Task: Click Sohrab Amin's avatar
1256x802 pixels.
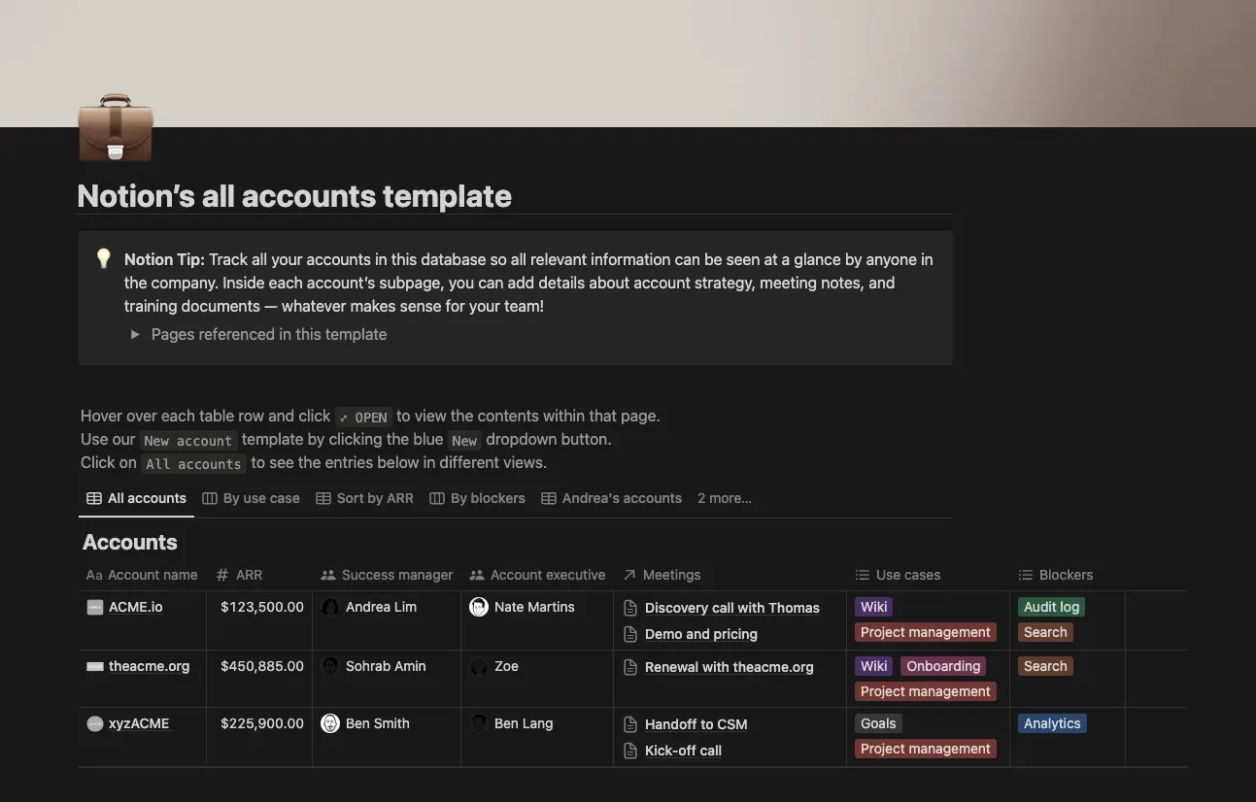Action: 330,666
